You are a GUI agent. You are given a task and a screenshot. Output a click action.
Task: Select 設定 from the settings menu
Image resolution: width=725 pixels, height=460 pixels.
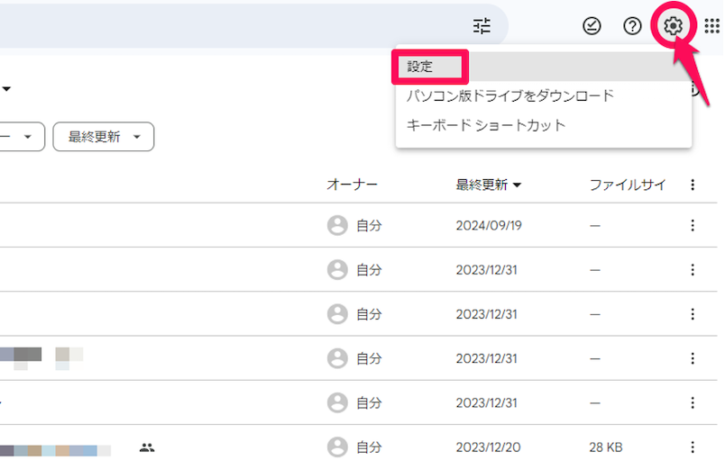coord(420,66)
